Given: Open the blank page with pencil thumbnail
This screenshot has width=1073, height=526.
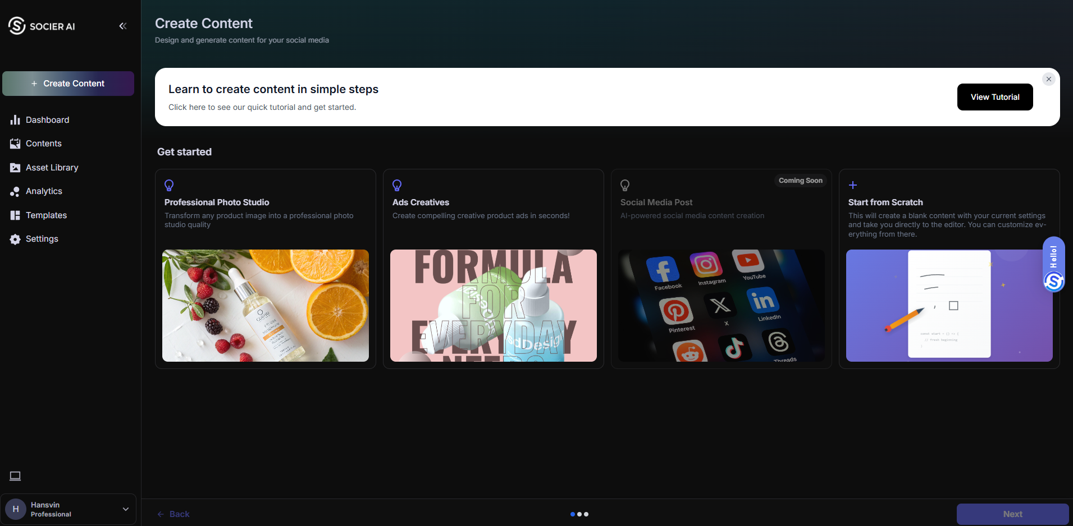Looking at the screenshot, I should click(x=949, y=306).
